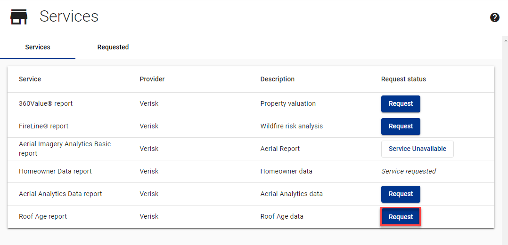The width and height of the screenshot is (508, 245).
Task: Select the Homeowner Data report row name
Action: (x=55, y=171)
